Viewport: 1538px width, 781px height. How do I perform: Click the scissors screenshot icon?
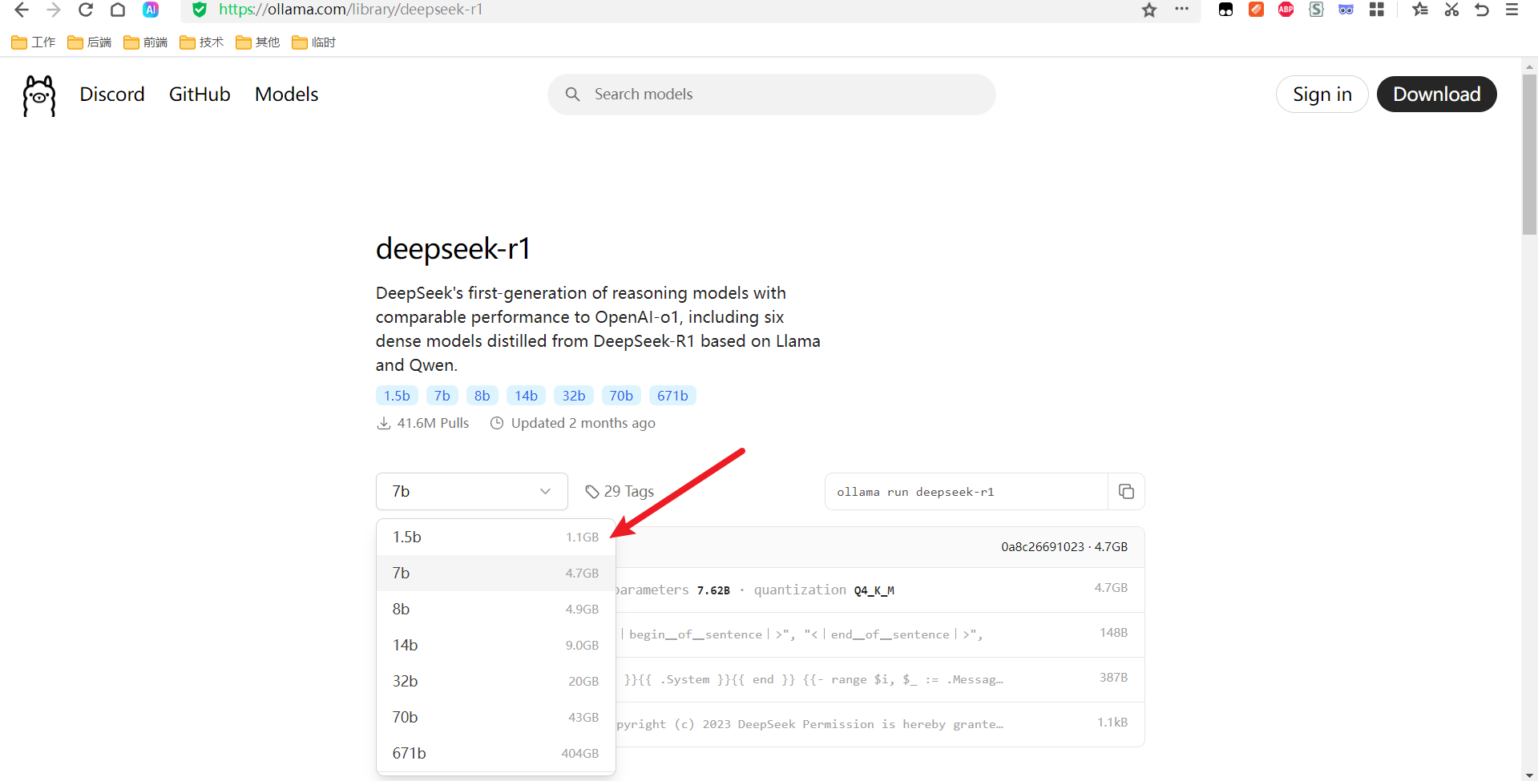(x=1451, y=10)
